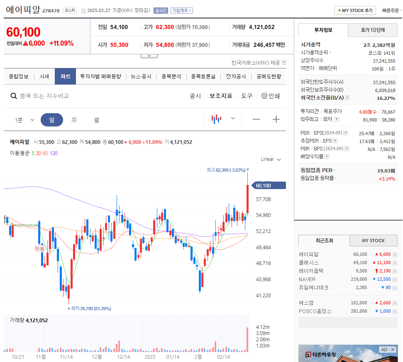Click the 공시 chart option

(195, 96)
